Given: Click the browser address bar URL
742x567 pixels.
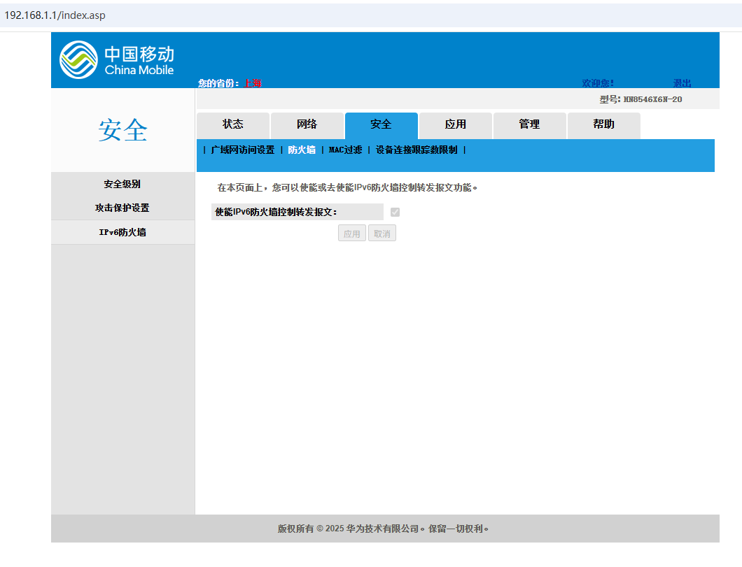Looking at the screenshot, I should pyautogui.click(x=55, y=15).
